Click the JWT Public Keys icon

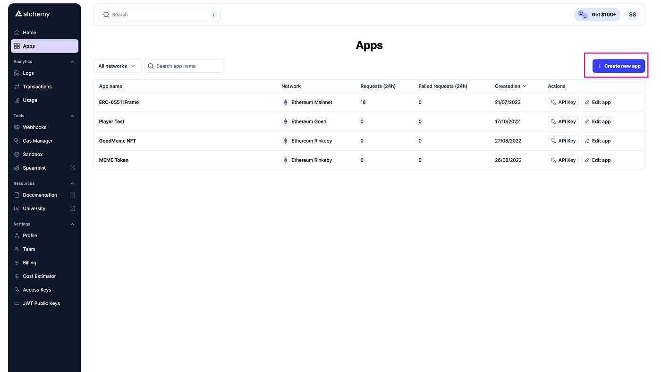(x=17, y=303)
